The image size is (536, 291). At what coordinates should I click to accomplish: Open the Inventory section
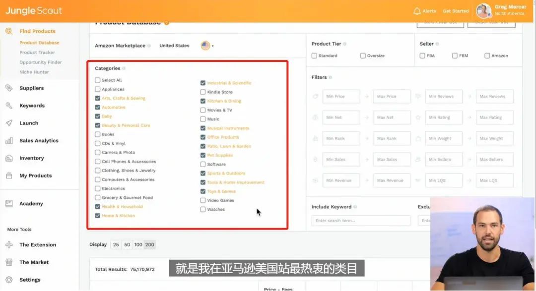point(31,158)
